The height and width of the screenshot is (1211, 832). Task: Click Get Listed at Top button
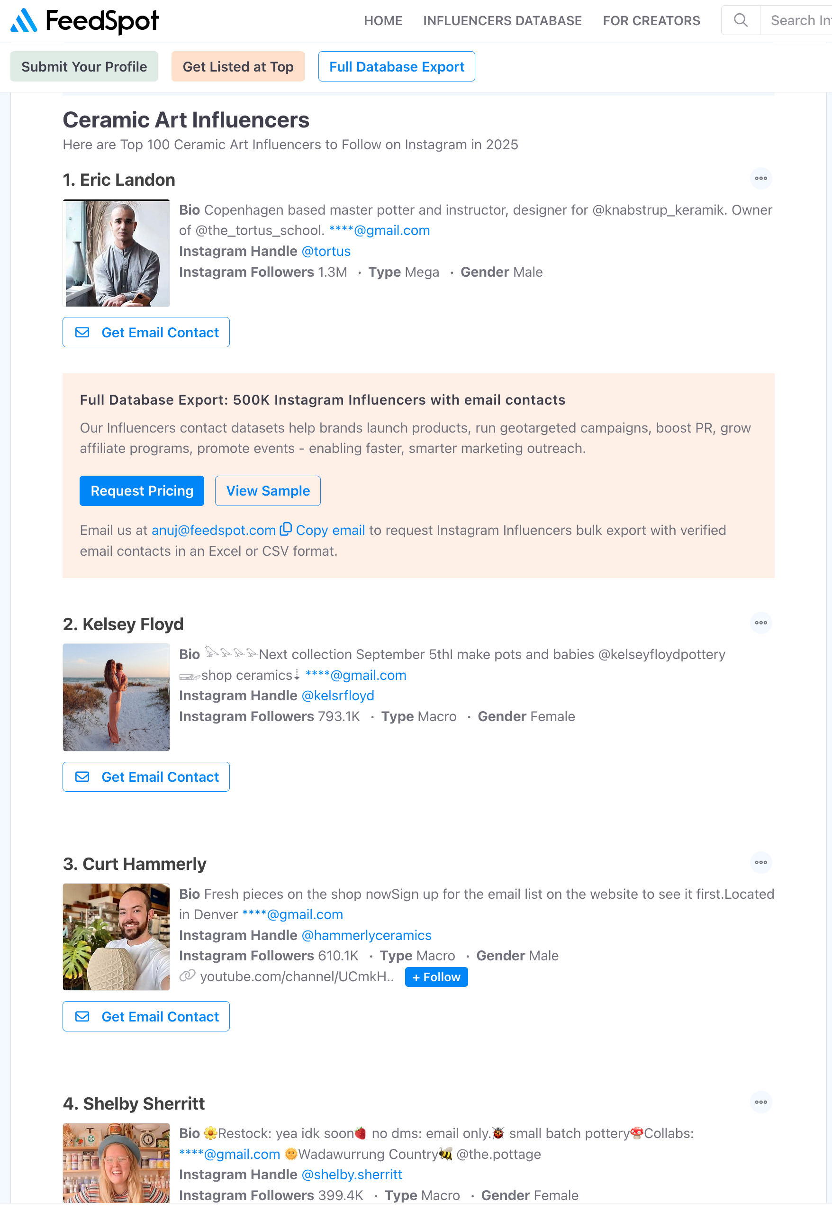[238, 67]
